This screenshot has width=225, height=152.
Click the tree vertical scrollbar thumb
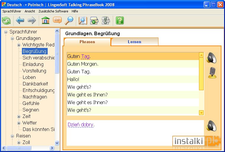coord(57,54)
